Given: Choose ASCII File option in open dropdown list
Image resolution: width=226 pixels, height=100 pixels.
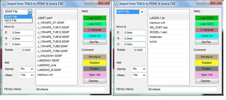Looking at the screenshot, I should 18,21.
